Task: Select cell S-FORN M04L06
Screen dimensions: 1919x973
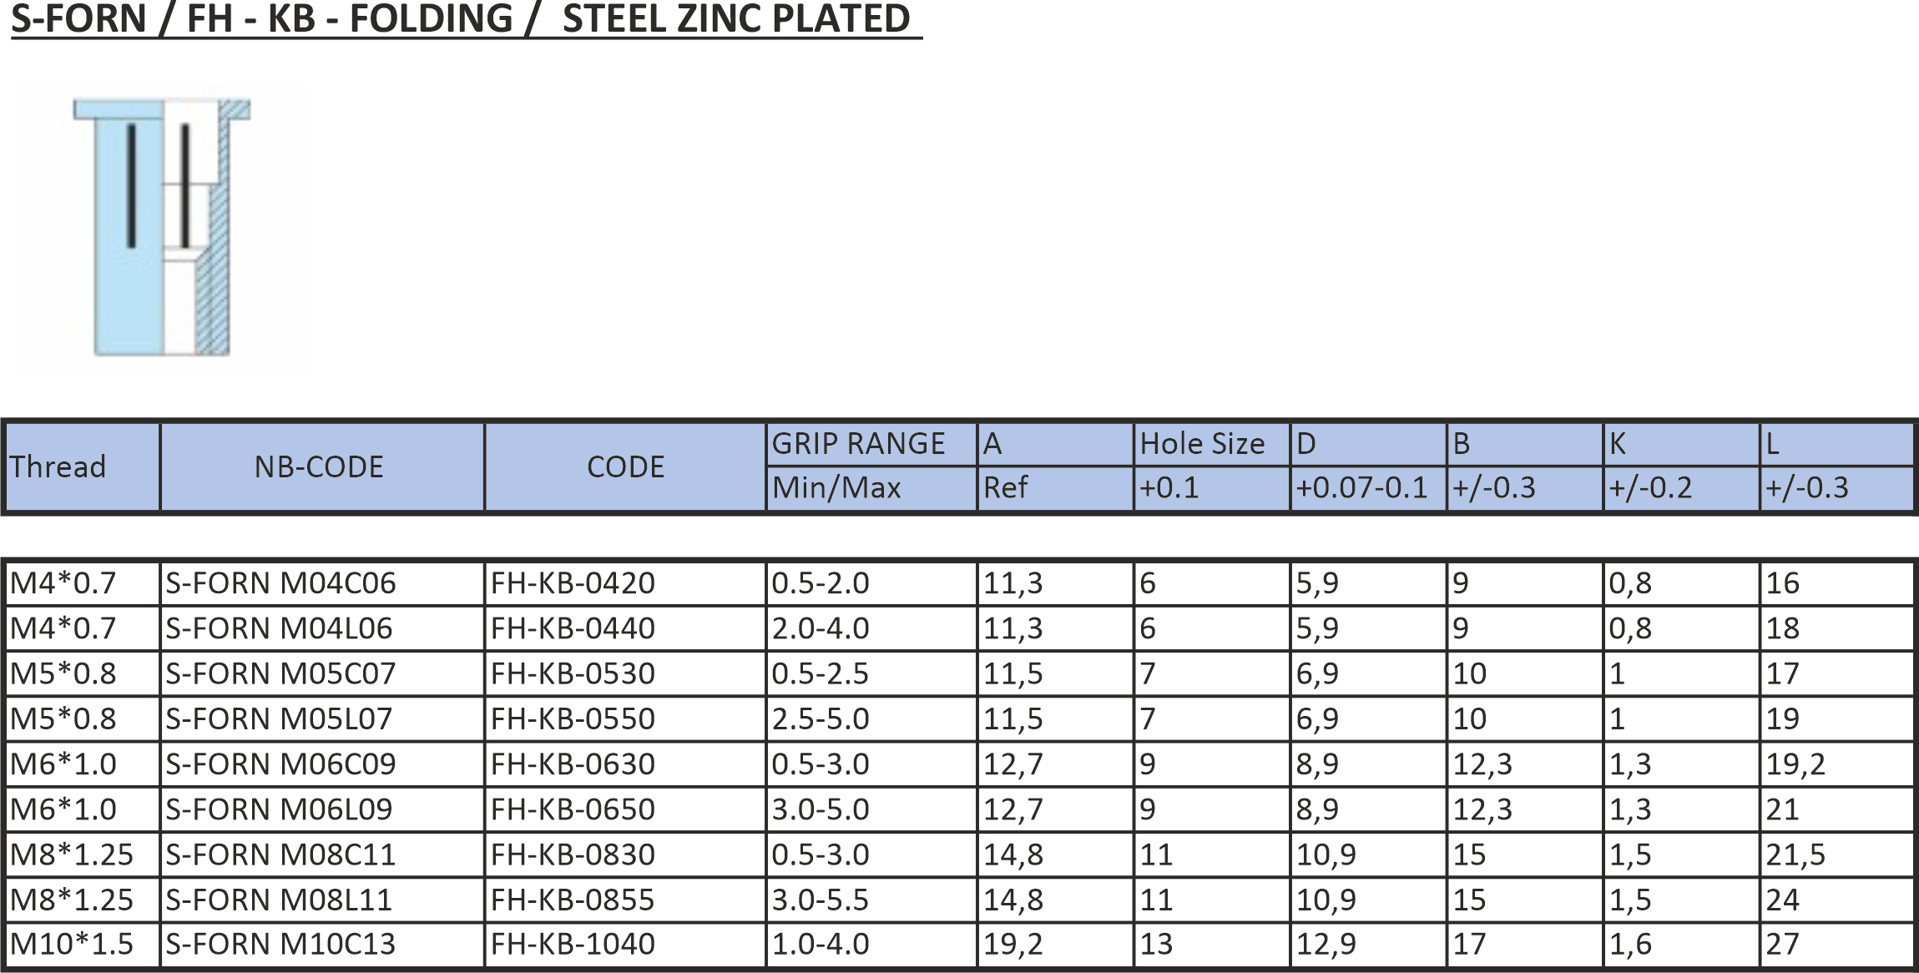Action: [321, 628]
